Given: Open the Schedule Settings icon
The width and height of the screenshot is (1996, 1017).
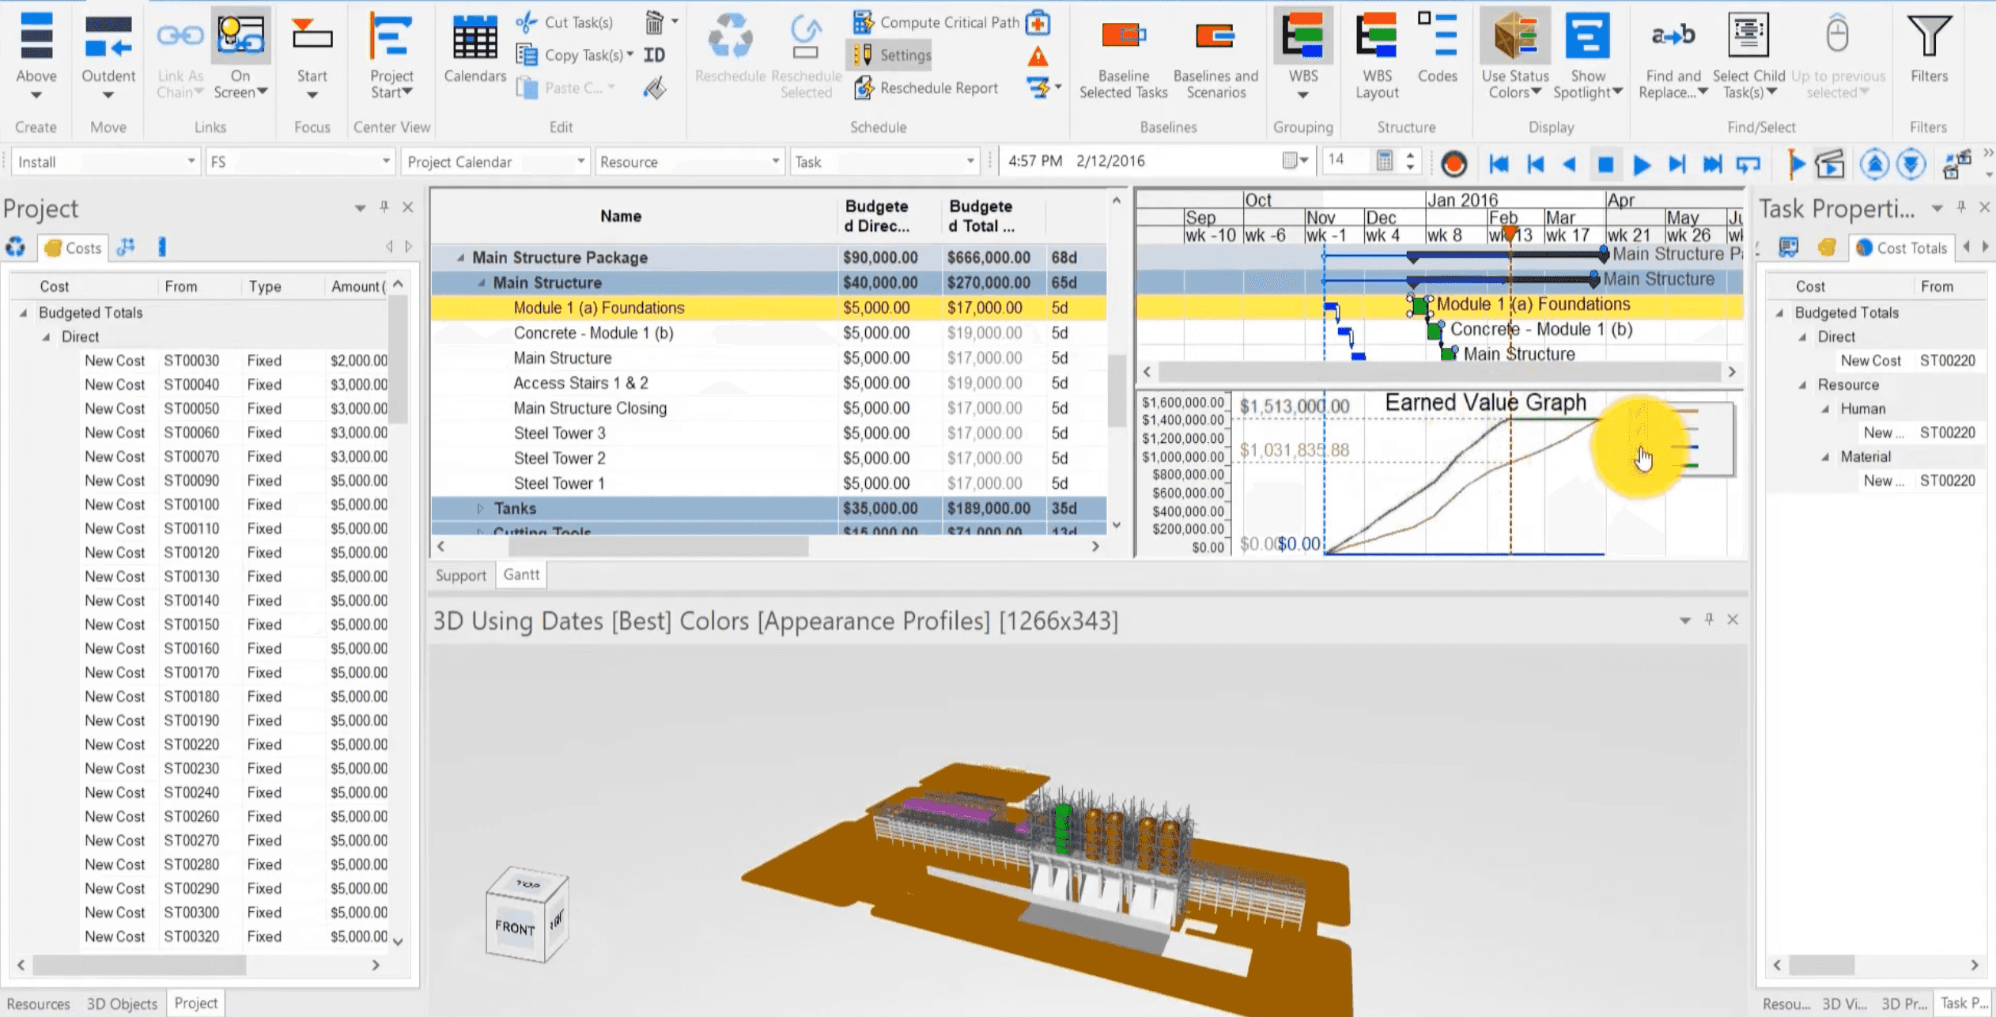Looking at the screenshot, I should click(x=864, y=55).
